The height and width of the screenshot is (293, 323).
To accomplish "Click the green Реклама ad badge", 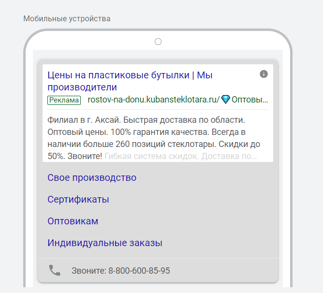I will (64, 100).
